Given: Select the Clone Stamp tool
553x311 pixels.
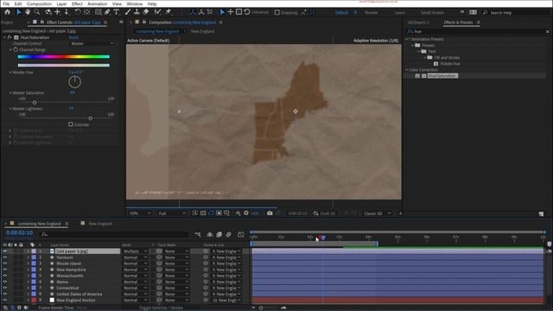Looking at the screenshot, I should [x=137, y=12].
